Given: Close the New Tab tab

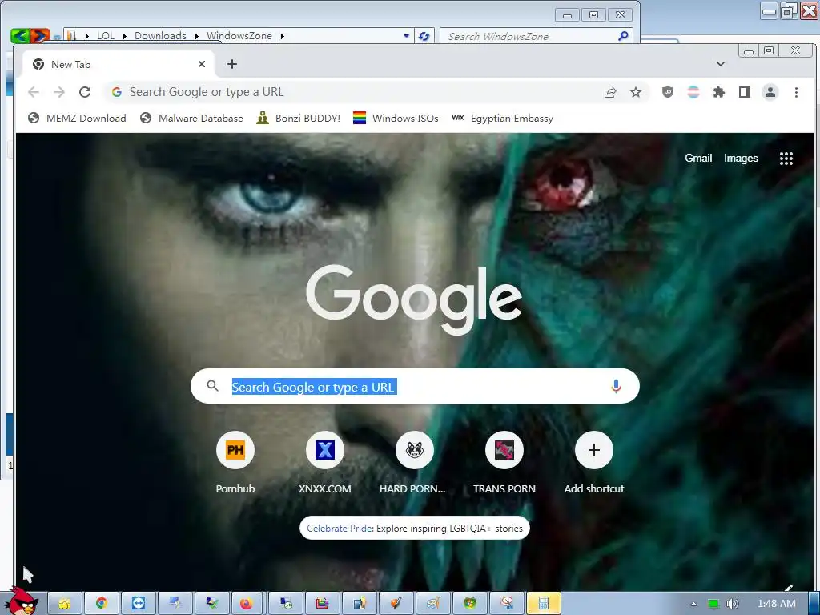Looking at the screenshot, I should pyautogui.click(x=202, y=64).
